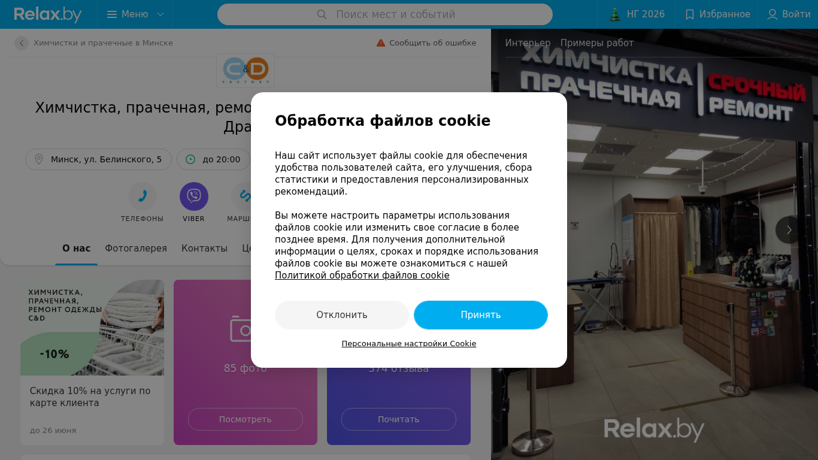Go back using the left arrow icon
Image resolution: width=818 pixels, height=460 pixels.
pyautogui.click(x=22, y=43)
